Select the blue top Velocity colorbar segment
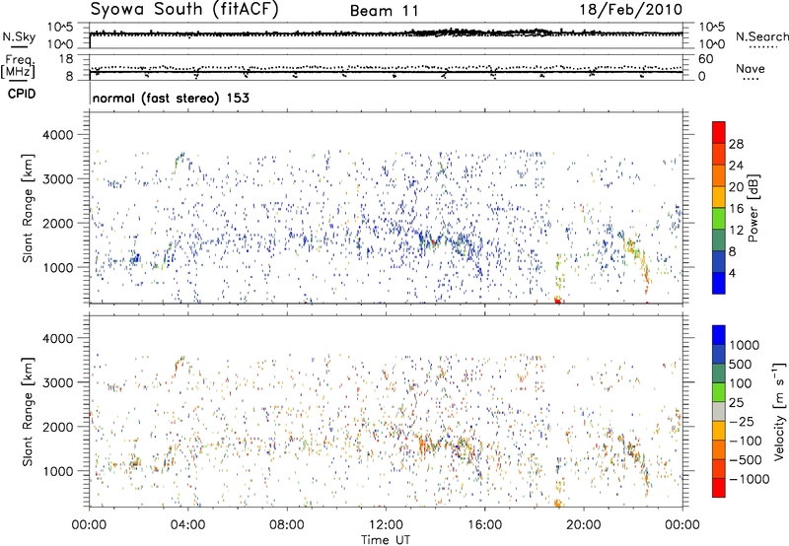 pos(719,335)
